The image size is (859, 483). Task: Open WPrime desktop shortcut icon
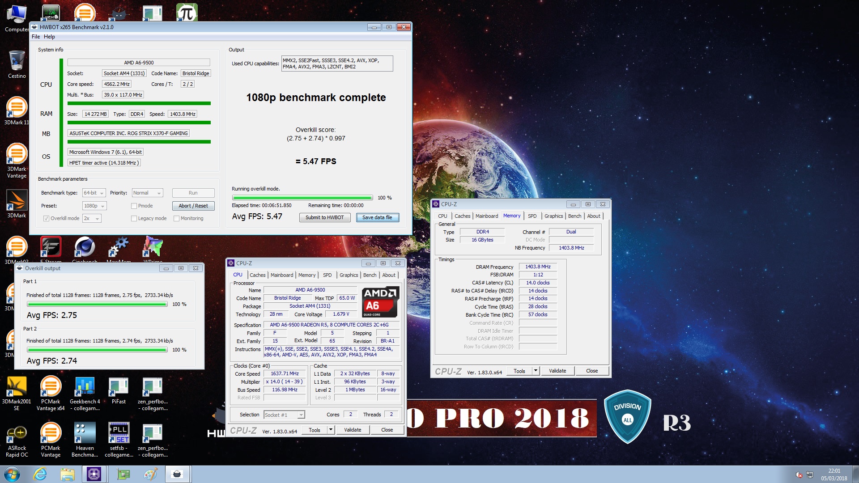153,249
